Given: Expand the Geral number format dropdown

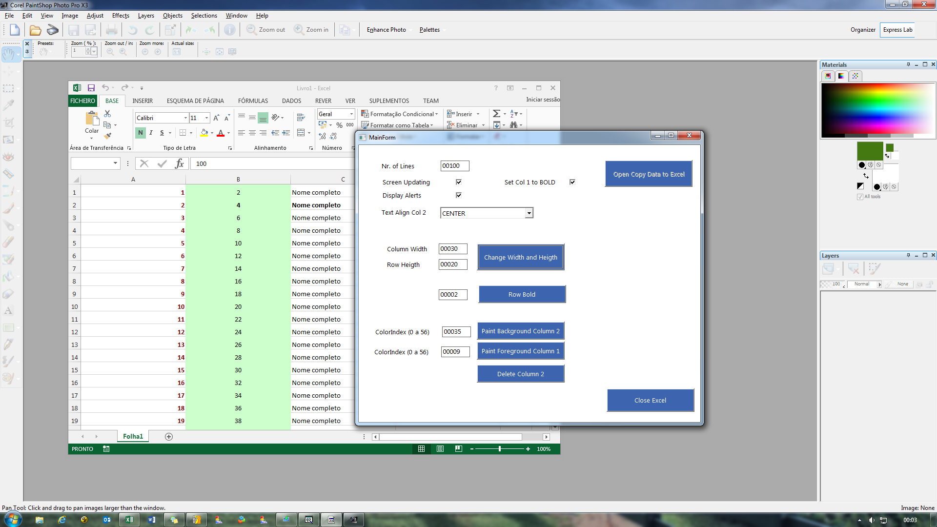Looking at the screenshot, I should (x=351, y=114).
